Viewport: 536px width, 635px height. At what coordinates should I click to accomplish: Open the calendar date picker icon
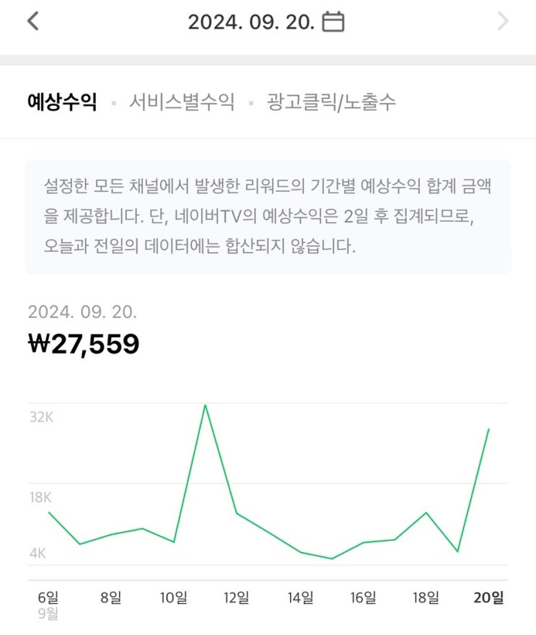[x=333, y=22]
